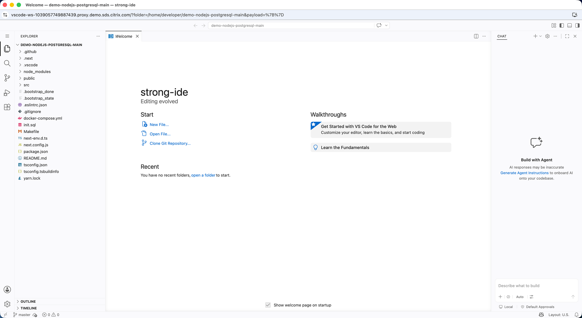Select the CHAT panel tab
This screenshot has width=582, height=318.
502,36
